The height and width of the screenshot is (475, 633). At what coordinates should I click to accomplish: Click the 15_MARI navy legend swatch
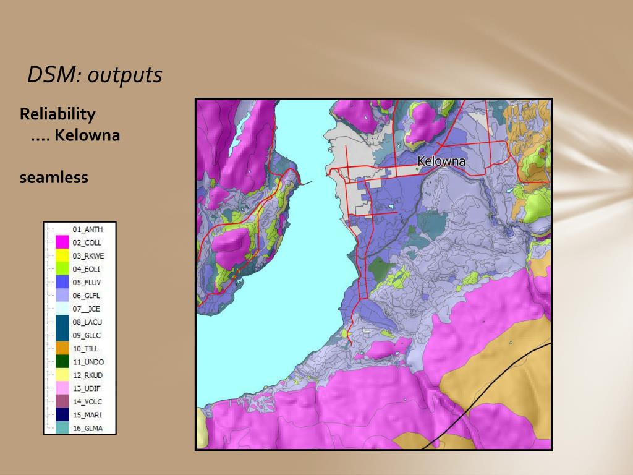click(x=62, y=415)
